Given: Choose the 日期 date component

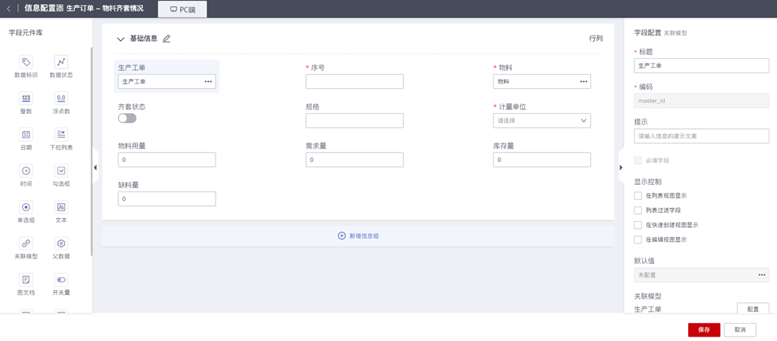Looking at the screenshot, I should (26, 134).
